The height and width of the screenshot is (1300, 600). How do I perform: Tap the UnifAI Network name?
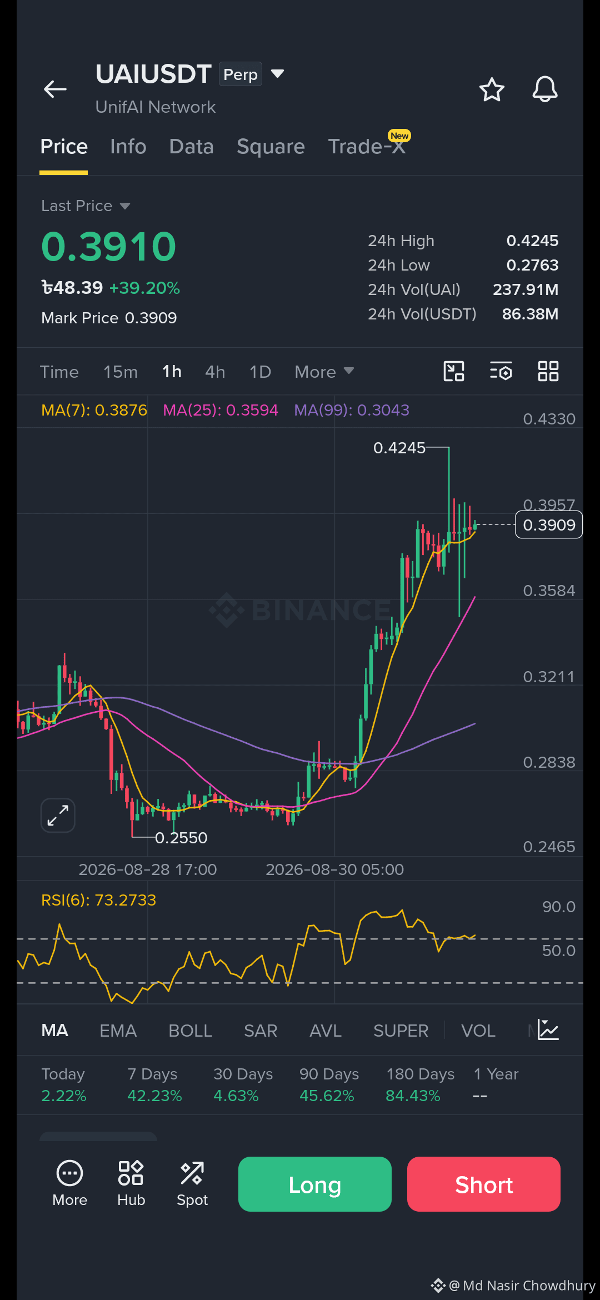[x=156, y=107]
